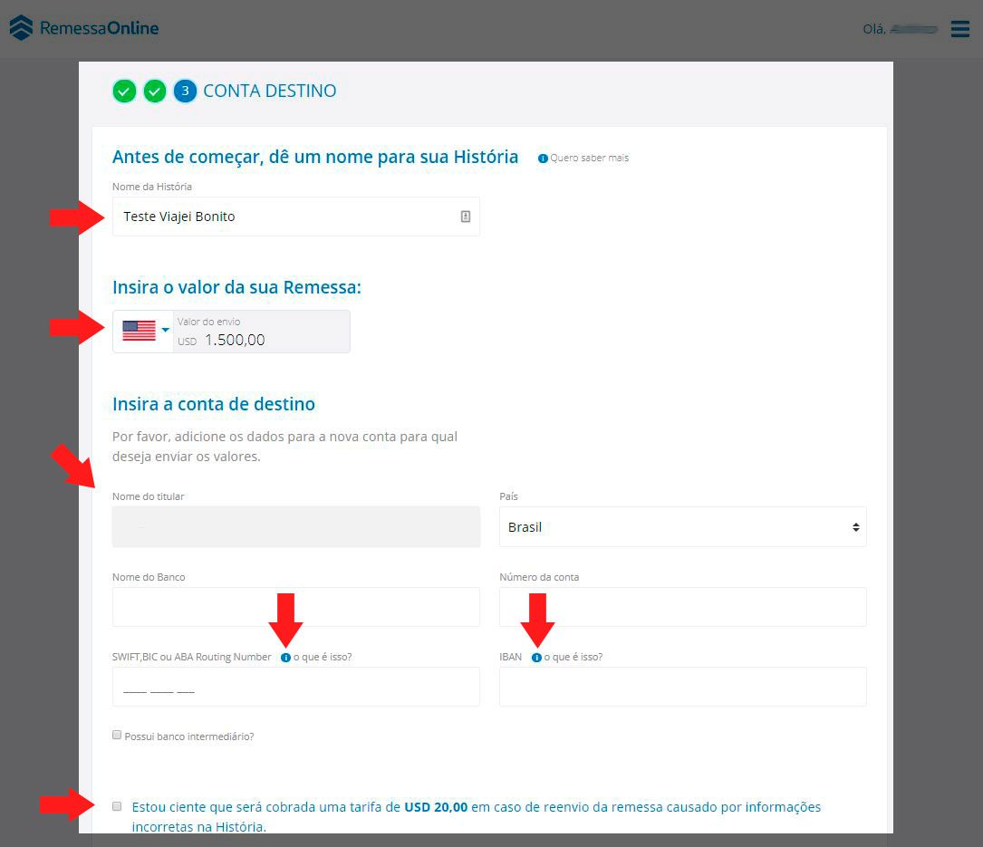Open the US flag currency dropdown
The width and height of the screenshot is (983, 847).
click(x=143, y=331)
